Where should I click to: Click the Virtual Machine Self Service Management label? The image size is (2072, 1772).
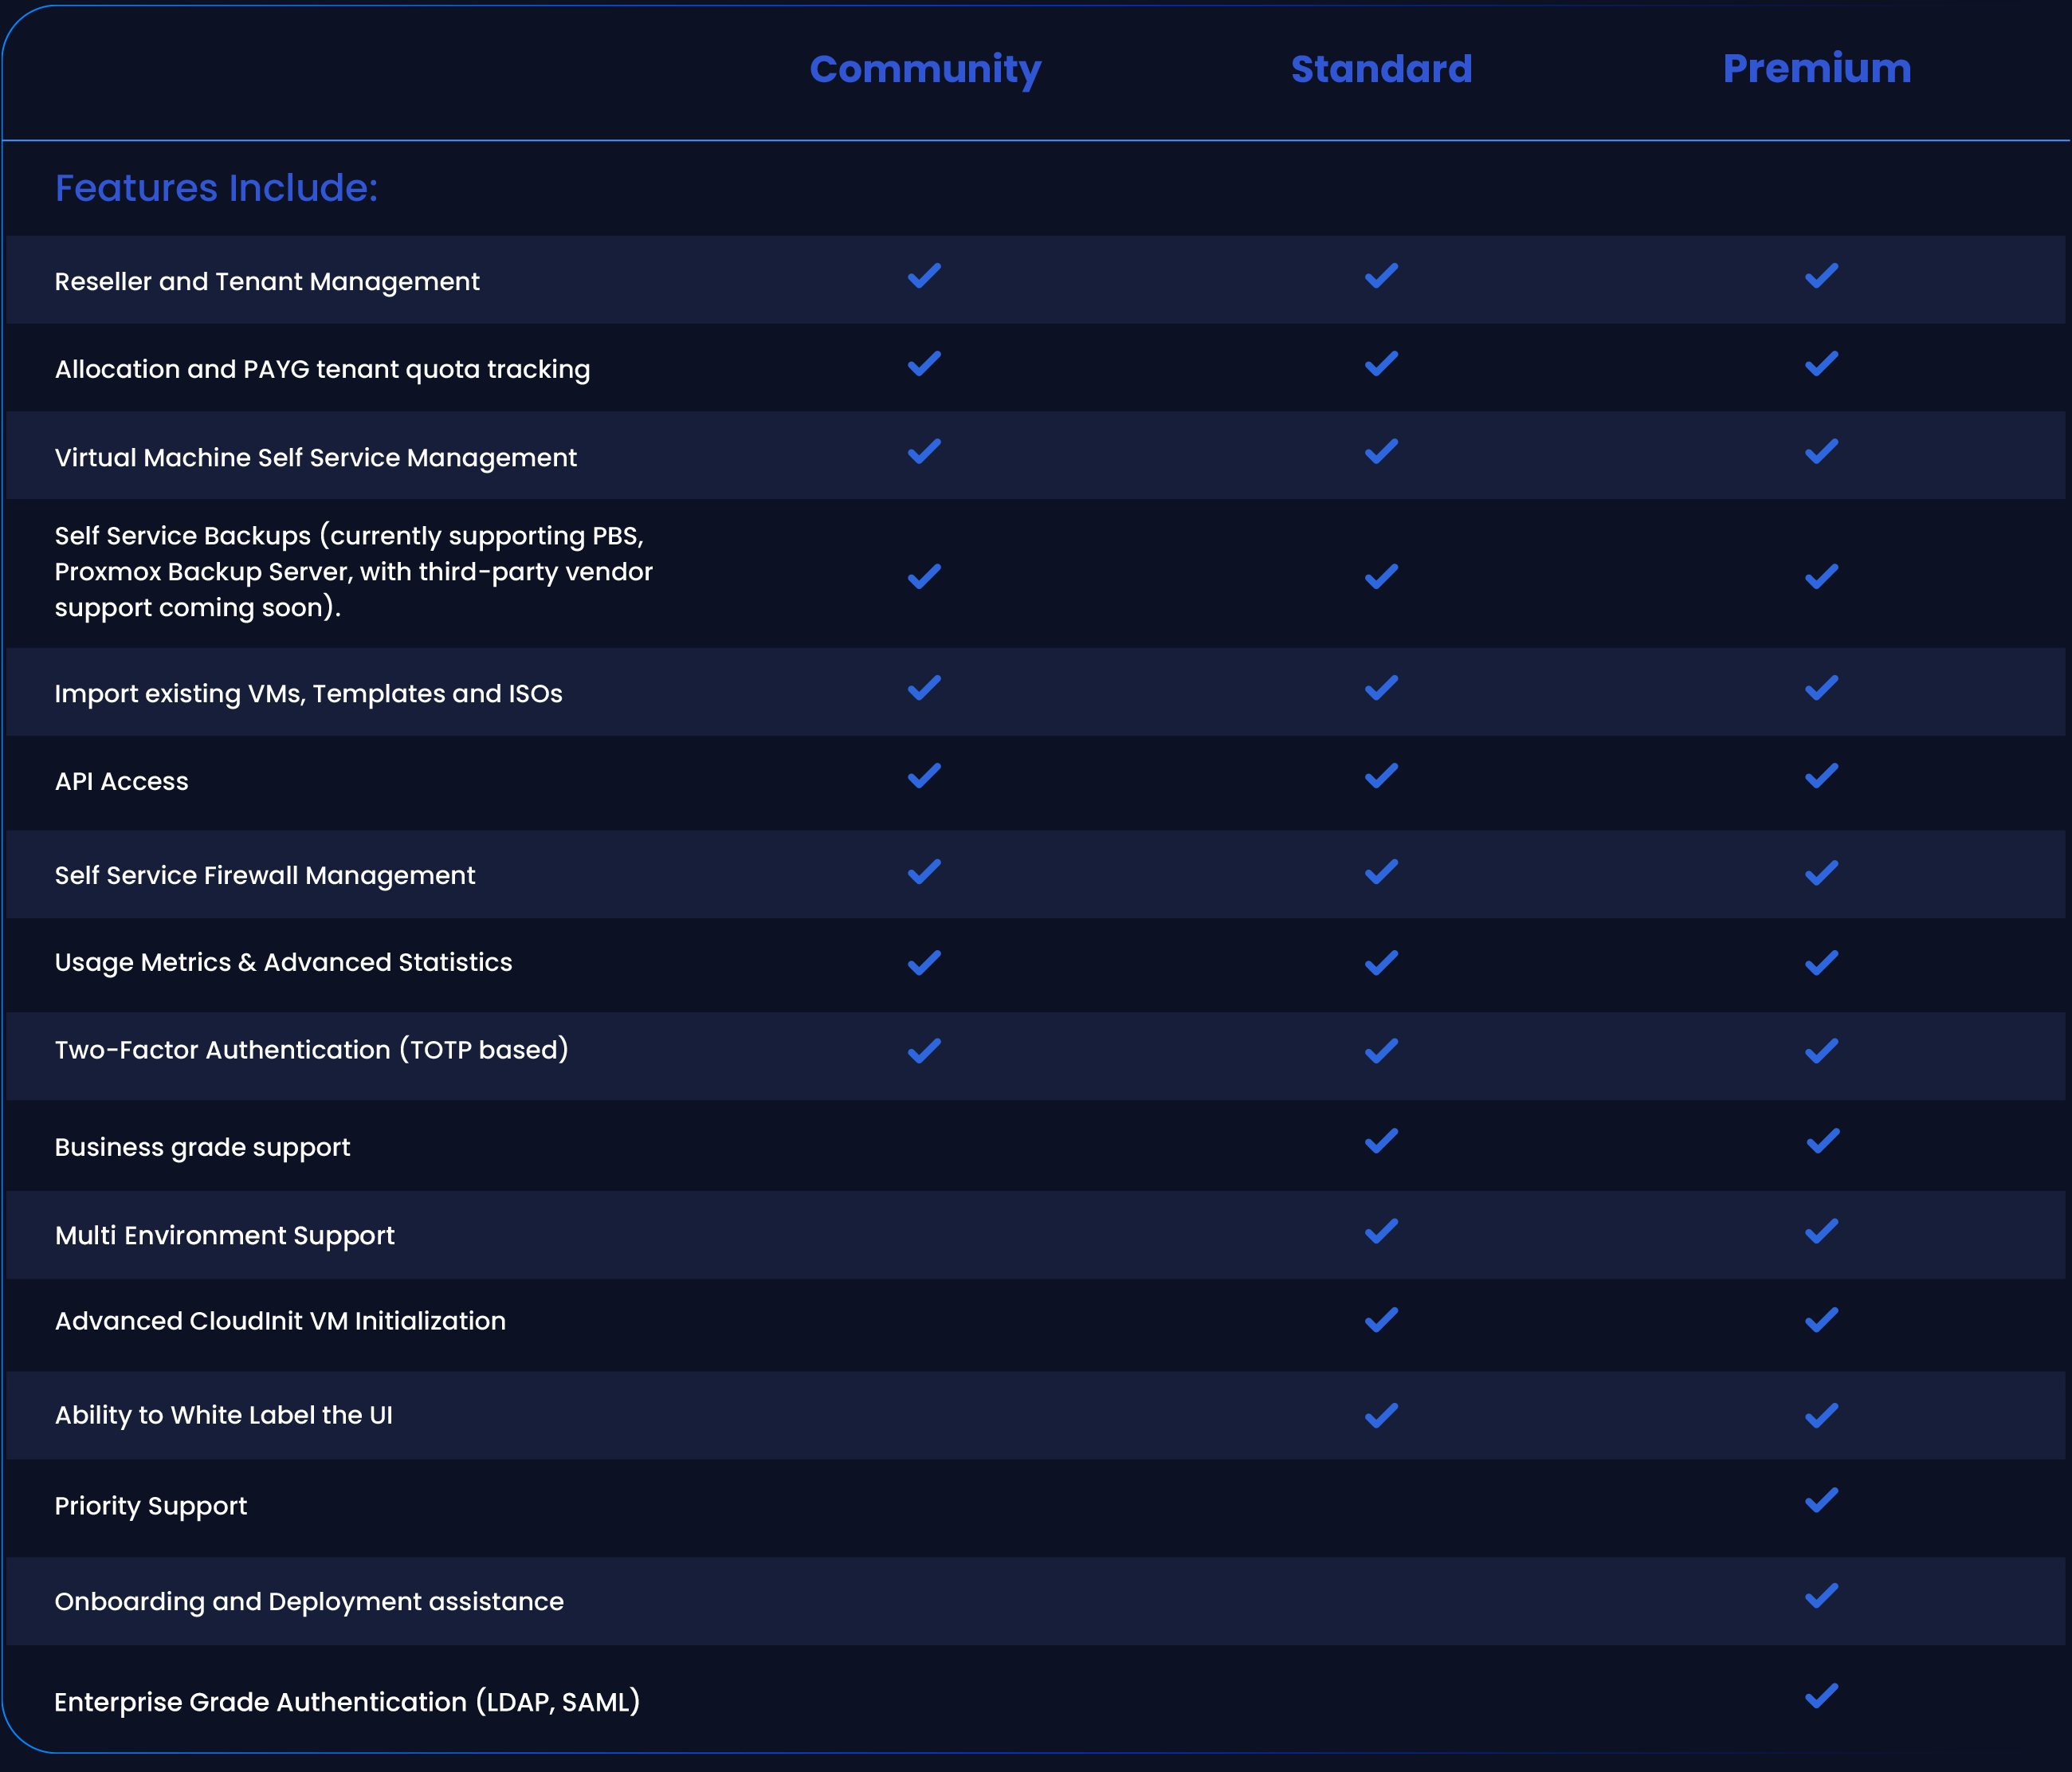click(x=315, y=457)
